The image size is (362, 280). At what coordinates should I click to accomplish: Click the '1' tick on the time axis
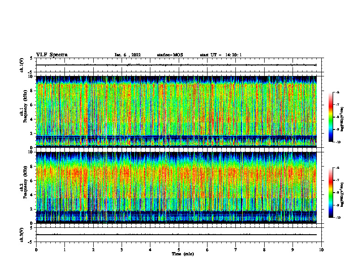click(64, 250)
